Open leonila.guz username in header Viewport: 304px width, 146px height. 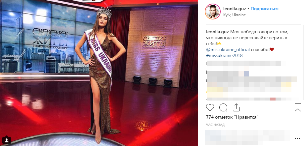[x=235, y=9]
